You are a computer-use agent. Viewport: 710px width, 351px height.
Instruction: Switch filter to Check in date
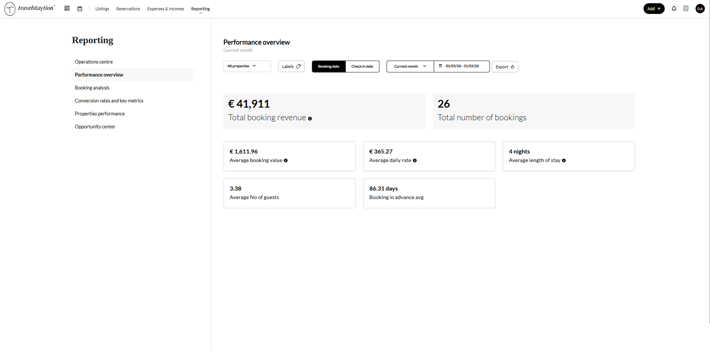tap(362, 66)
